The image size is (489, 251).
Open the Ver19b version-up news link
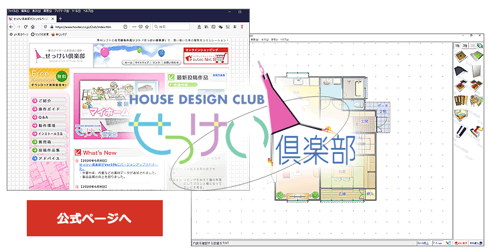coord(119,166)
